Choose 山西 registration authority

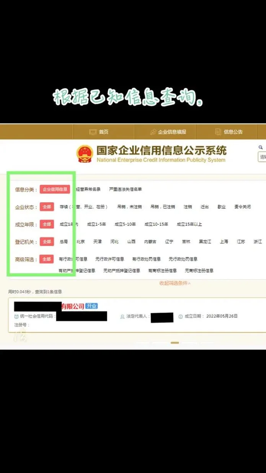131,242
